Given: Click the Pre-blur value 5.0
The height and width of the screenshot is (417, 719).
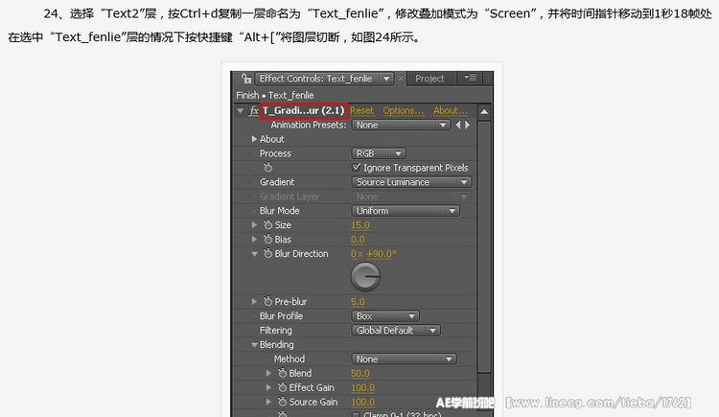Looking at the screenshot, I should click(358, 302).
